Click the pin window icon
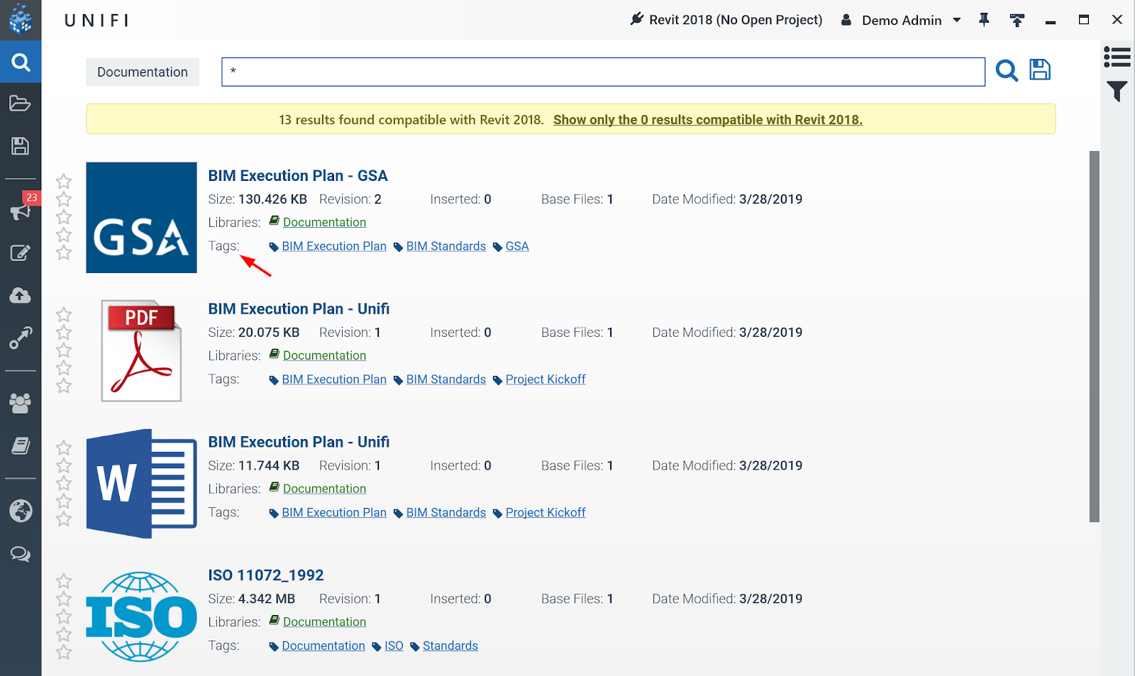Screen dimensions: 1135x676 [984, 20]
